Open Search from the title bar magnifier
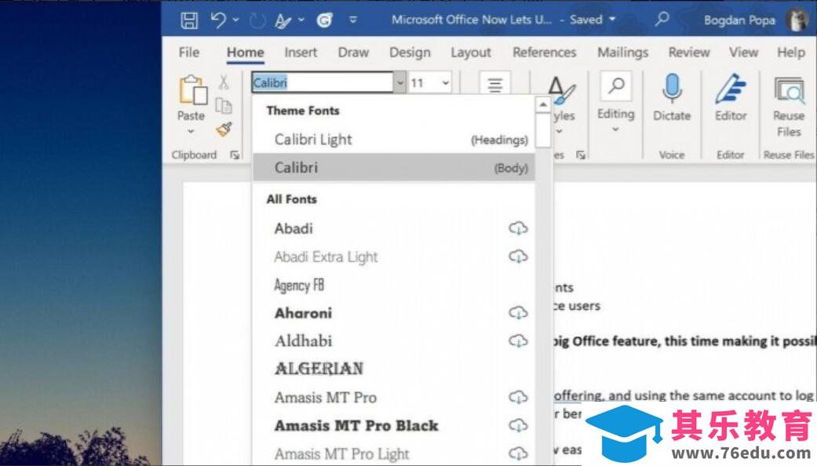This screenshot has height=466, width=817. [x=662, y=19]
